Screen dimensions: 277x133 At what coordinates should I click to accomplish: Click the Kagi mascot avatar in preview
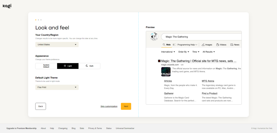pyautogui.click(x=154, y=36)
